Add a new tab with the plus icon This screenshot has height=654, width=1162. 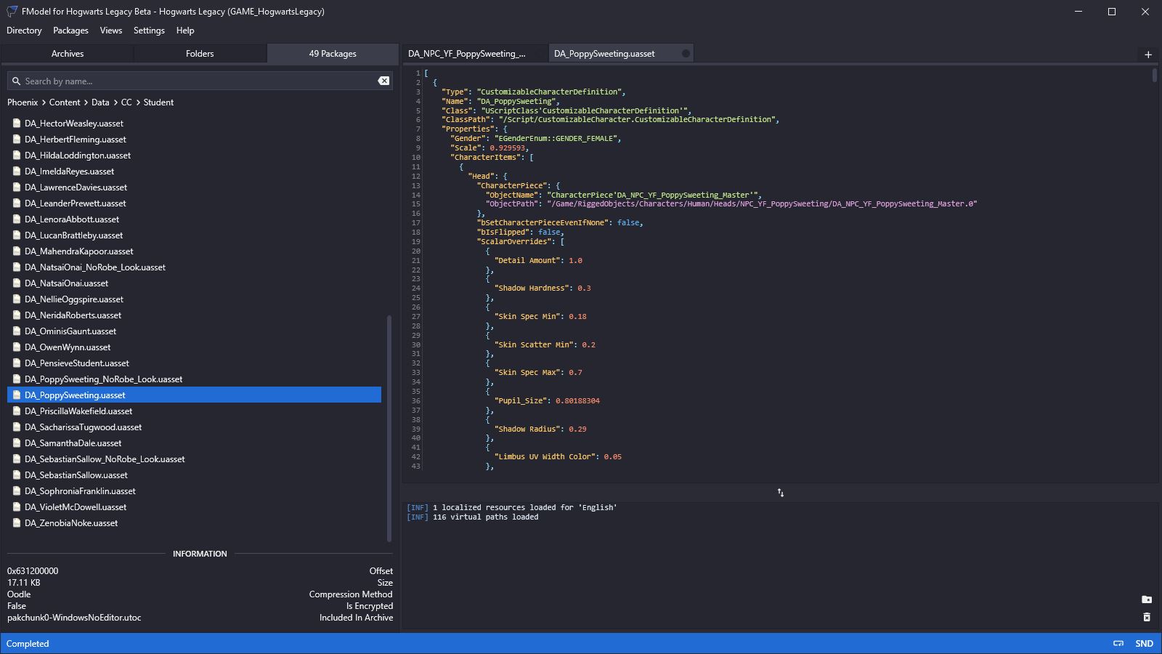click(x=1148, y=54)
